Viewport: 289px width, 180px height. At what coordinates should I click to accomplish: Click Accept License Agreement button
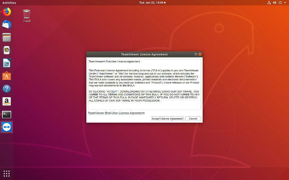pyautogui.click(x=167, y=119)
